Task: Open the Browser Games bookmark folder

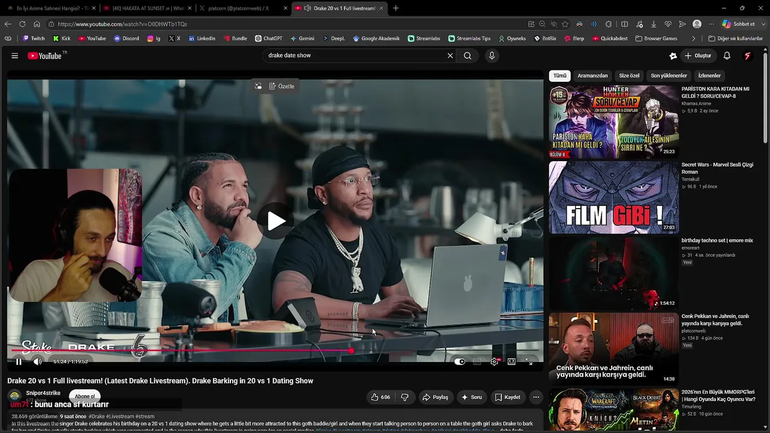Action: pyautogui.click(x=656, y=38)
